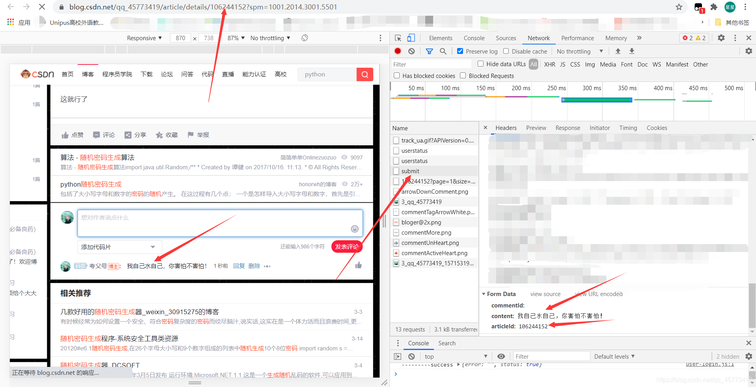The image size is (756, 387).
Task: Click the inspect element picker icon
Action: [398, 38]
